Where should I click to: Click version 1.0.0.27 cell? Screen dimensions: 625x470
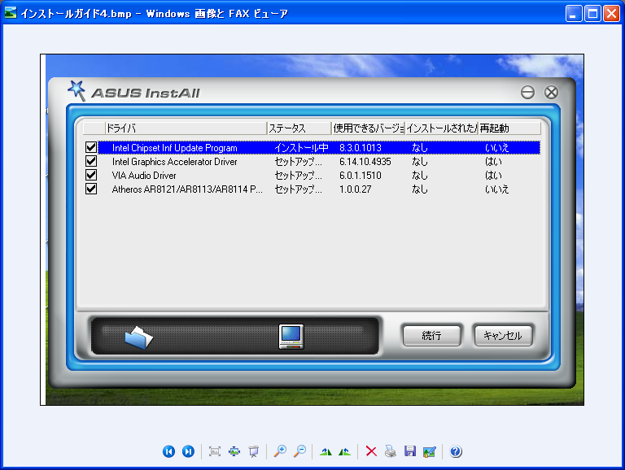pyautogui.click(x=355, y=189)
